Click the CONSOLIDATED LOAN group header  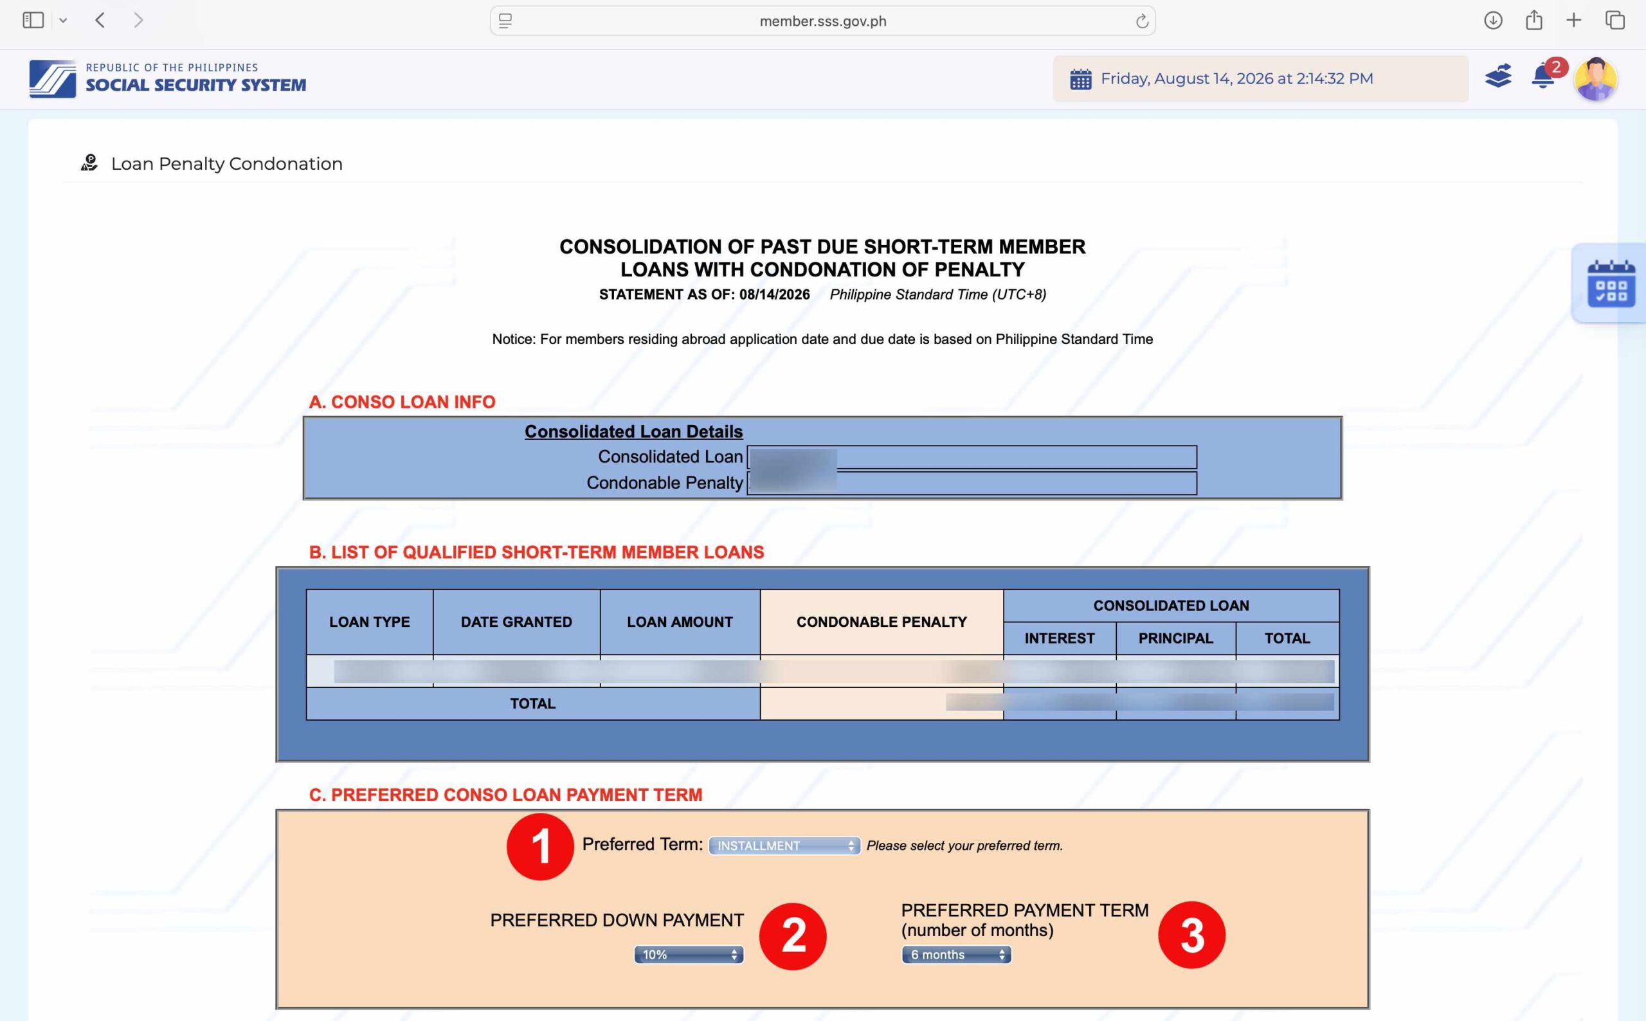(x=1171, y=606)
